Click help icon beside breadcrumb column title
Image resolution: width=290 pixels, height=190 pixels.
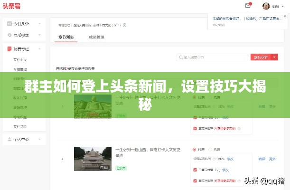coord(124,25)
